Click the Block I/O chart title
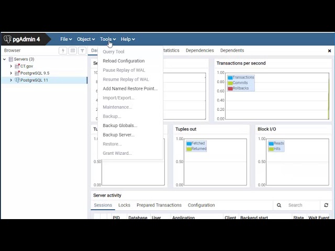Viewport: 335px width, 251px height. click(266, 129)
